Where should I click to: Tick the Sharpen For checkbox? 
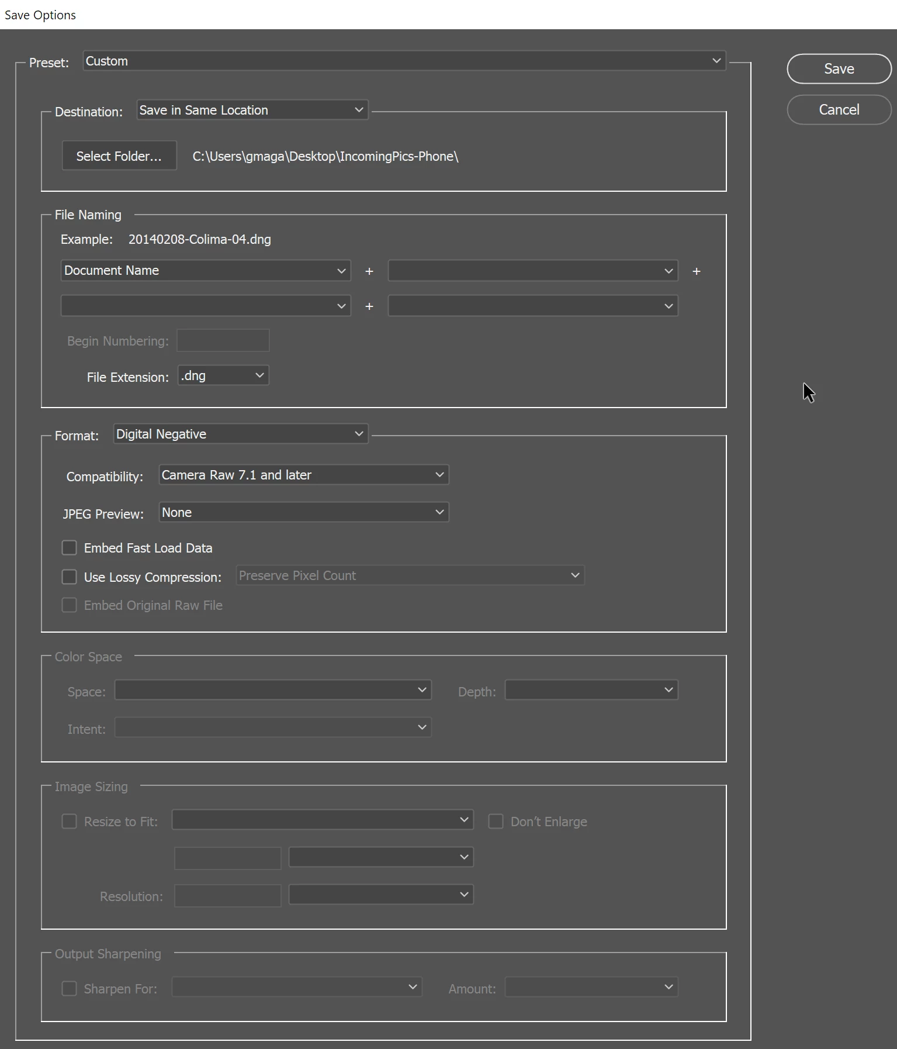(70, 989)
